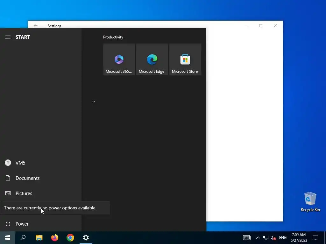Image resolution: width=326 pixels, height=244 pixels.
Task: Switch to Settings app on taskbar
Action: click(x=86, y=238)
